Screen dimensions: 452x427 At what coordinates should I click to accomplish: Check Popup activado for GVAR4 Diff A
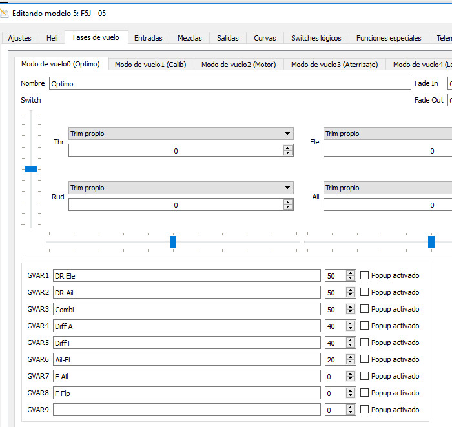tap(365, 326)
